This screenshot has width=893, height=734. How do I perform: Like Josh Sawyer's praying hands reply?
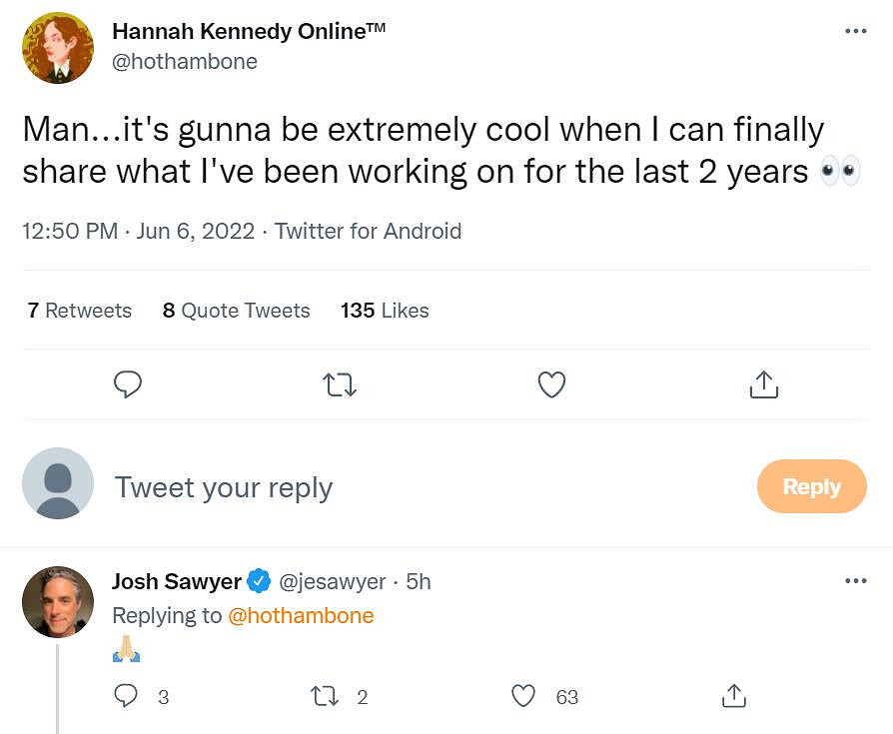click(523, 696)
